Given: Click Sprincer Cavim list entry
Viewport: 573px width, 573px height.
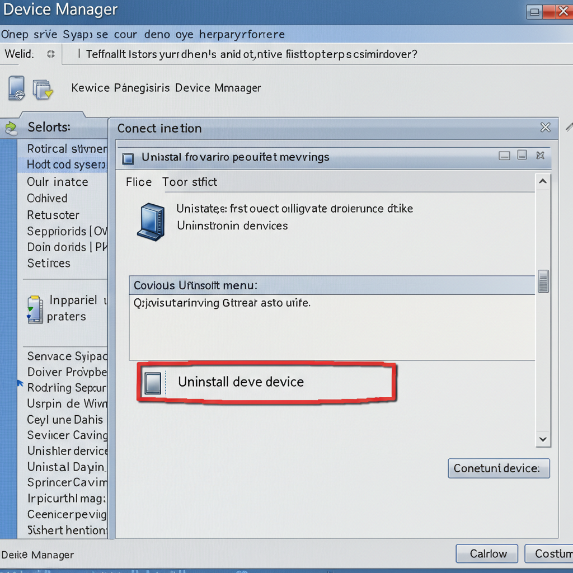Looking at the screenshot, I should (x=67, y=482).
